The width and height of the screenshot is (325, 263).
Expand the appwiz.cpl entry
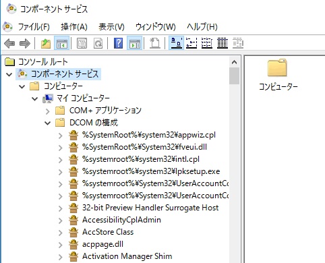60,136
